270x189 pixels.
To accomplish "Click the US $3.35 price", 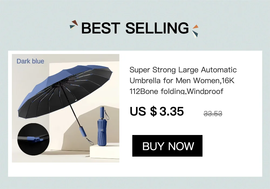I will point(157,111).
